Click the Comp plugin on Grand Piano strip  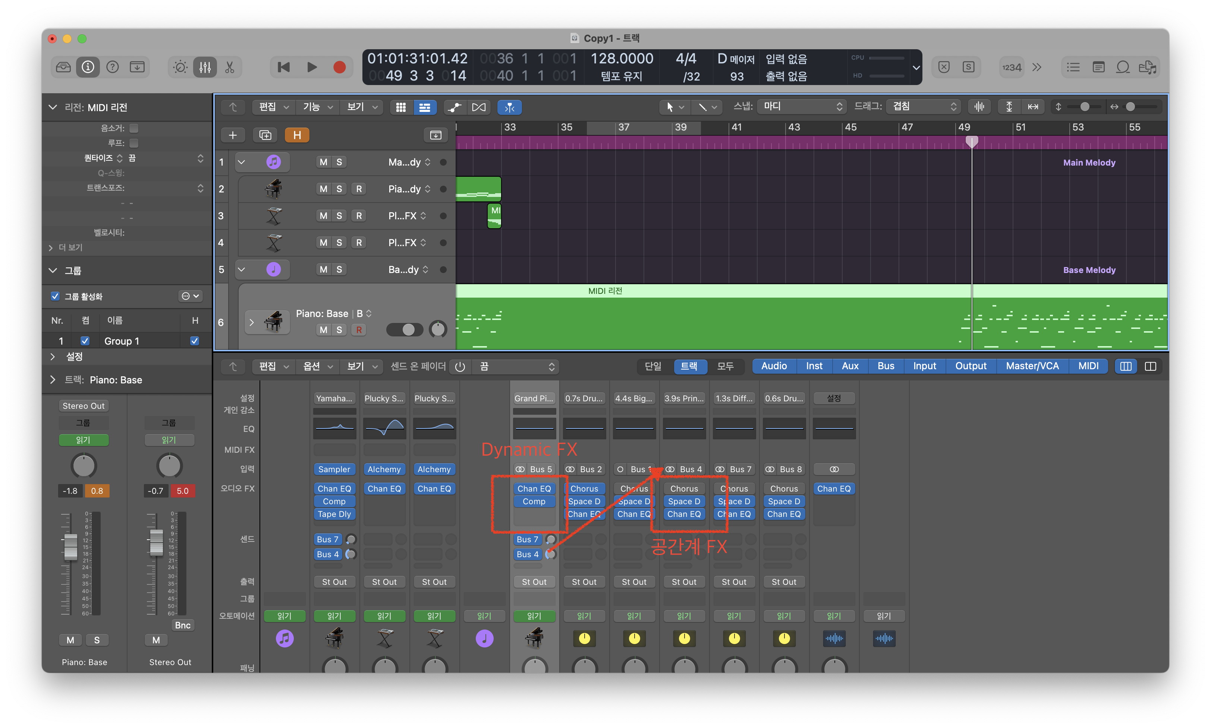534,501
